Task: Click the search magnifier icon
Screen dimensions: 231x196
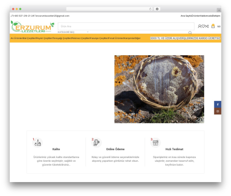Action: point(190,33)
